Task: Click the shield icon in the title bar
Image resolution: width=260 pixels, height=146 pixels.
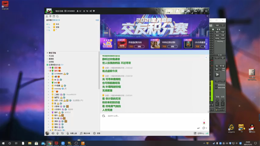Action: (x=94, y=11)
